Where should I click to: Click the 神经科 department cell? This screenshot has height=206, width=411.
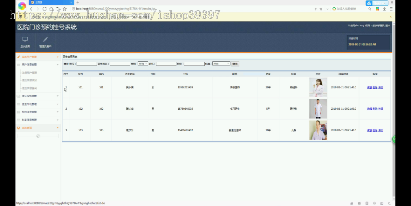[x=294, y=87]
